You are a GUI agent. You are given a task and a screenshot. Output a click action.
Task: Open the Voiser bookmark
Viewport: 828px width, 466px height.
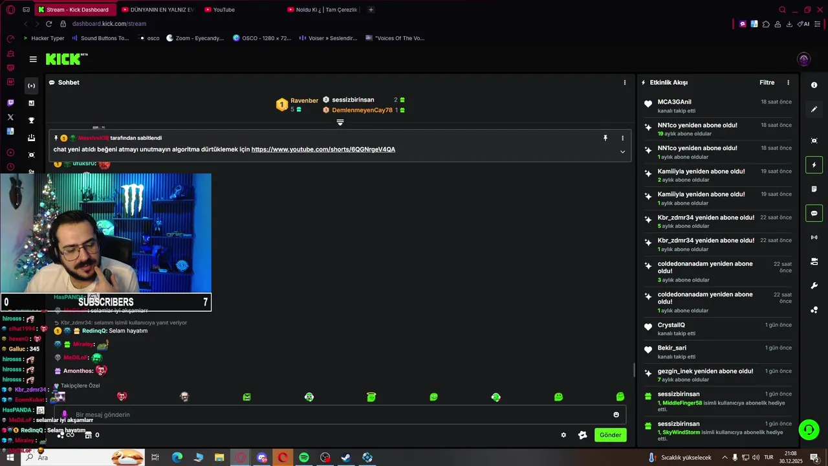(x=329, y=38)
